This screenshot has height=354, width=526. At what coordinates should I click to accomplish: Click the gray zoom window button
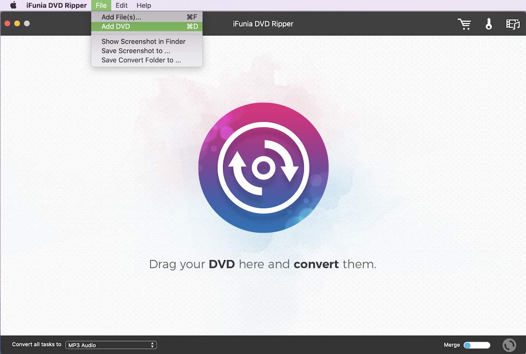tap(27, 24)
